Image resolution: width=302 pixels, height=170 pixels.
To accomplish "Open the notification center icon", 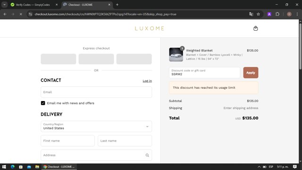I will tap(294, 167).
